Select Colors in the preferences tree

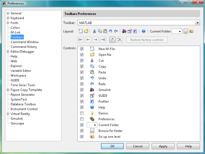15,28
